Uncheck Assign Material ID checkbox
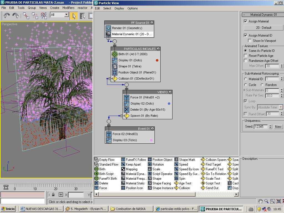 (245, 35)
